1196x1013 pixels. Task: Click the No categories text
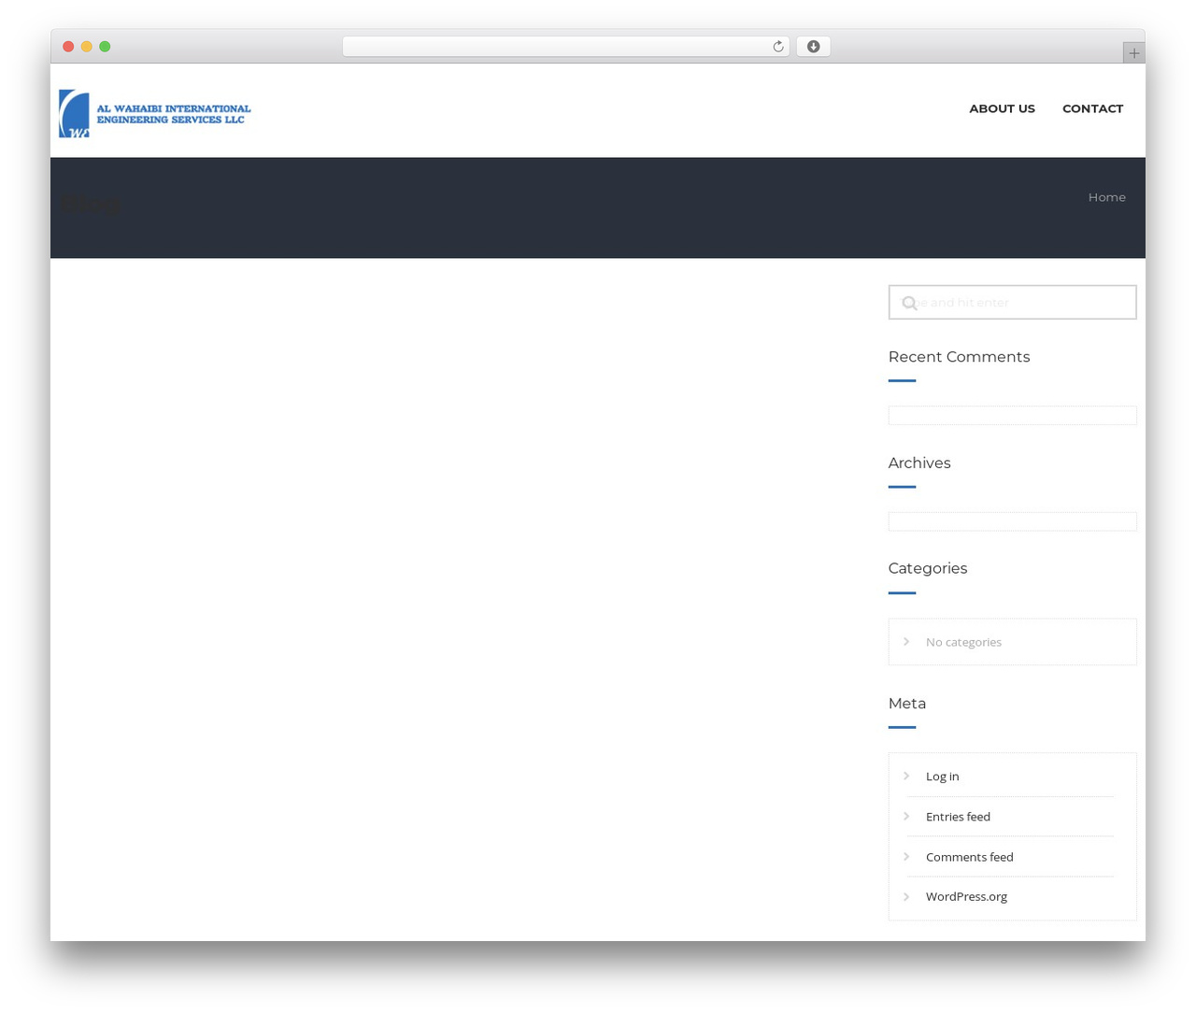point(963,642)
